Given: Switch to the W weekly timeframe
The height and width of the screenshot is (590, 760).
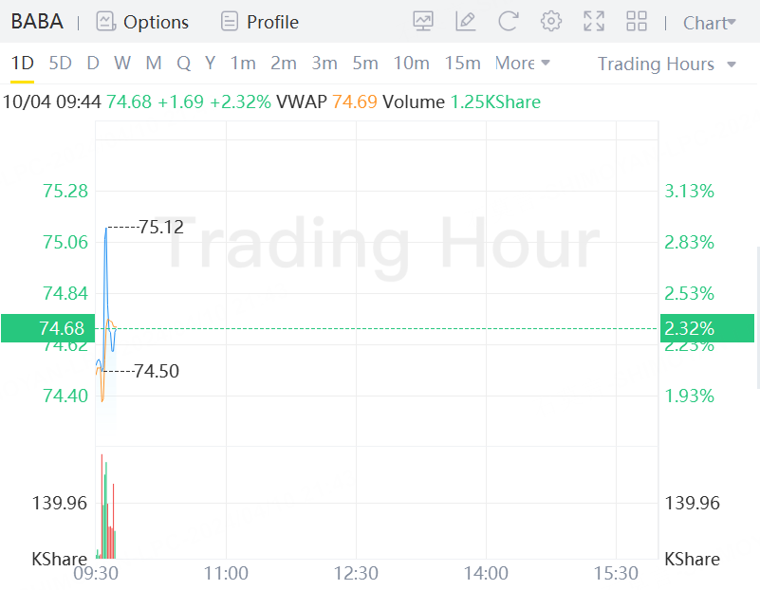Looking at the screenshot, I should (x=122, y=63).
